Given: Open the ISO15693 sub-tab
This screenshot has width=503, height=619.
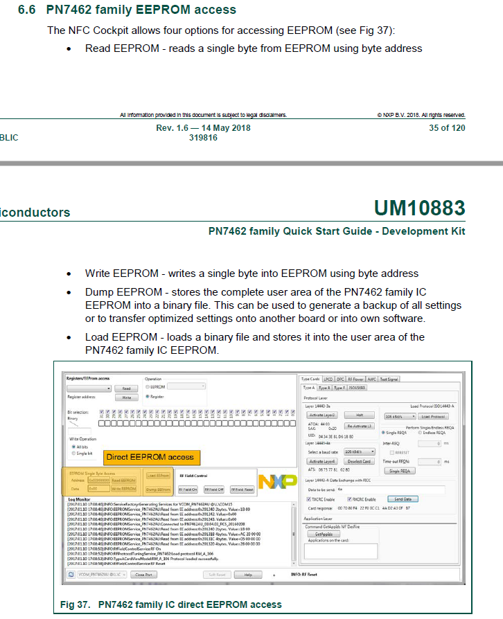Looking at the screenshot, I should pyautogui.click(x=357, y=388).
